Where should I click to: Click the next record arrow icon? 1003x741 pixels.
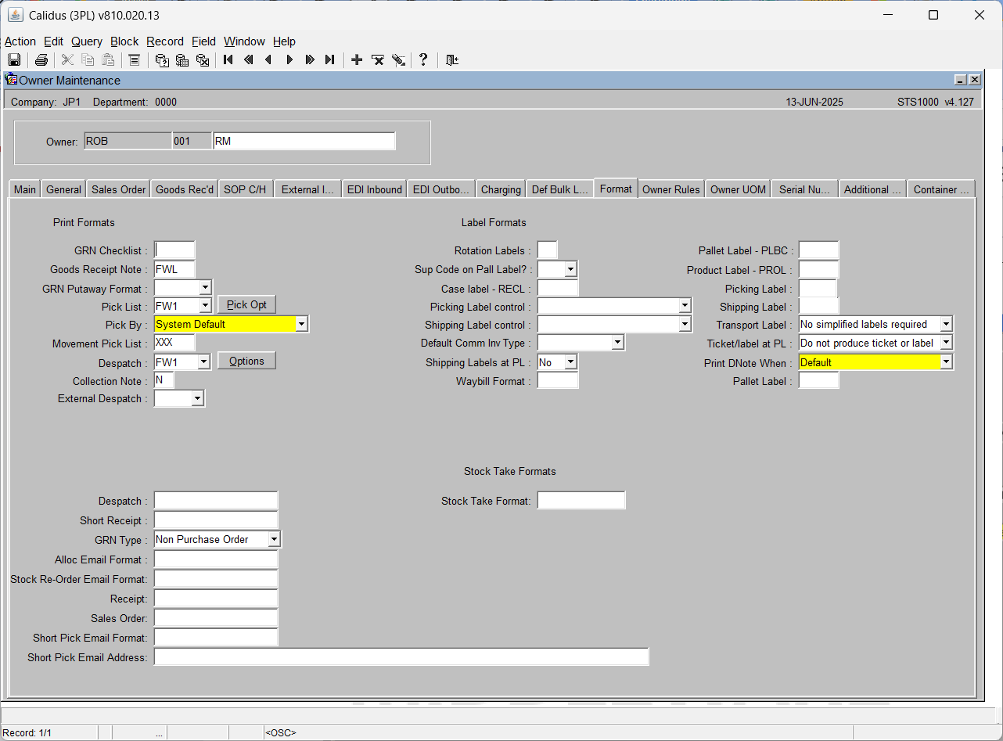coord(289,60)
